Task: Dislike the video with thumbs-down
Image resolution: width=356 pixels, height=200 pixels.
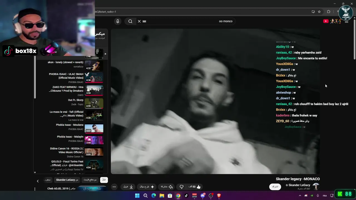Action: pyautogui.click(x=181, y=187)
